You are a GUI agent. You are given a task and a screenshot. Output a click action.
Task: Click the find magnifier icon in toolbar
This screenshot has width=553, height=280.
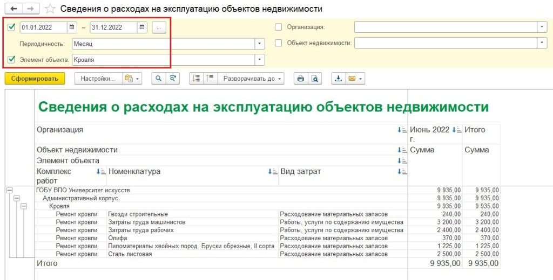tap(158, 79)
